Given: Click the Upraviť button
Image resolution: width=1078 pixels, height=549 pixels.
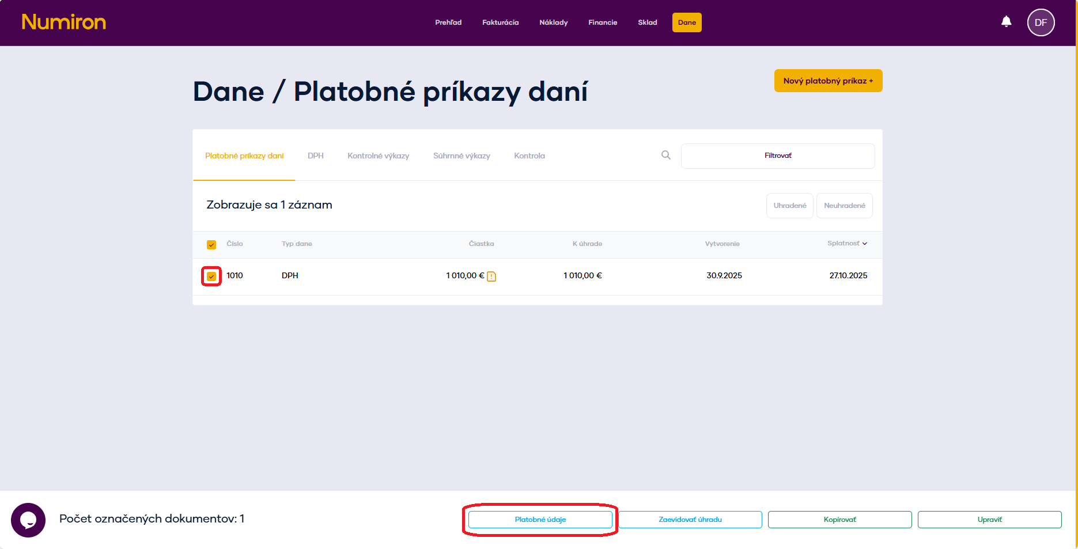Looking at the screenshot, I should (x=990, y=519).
